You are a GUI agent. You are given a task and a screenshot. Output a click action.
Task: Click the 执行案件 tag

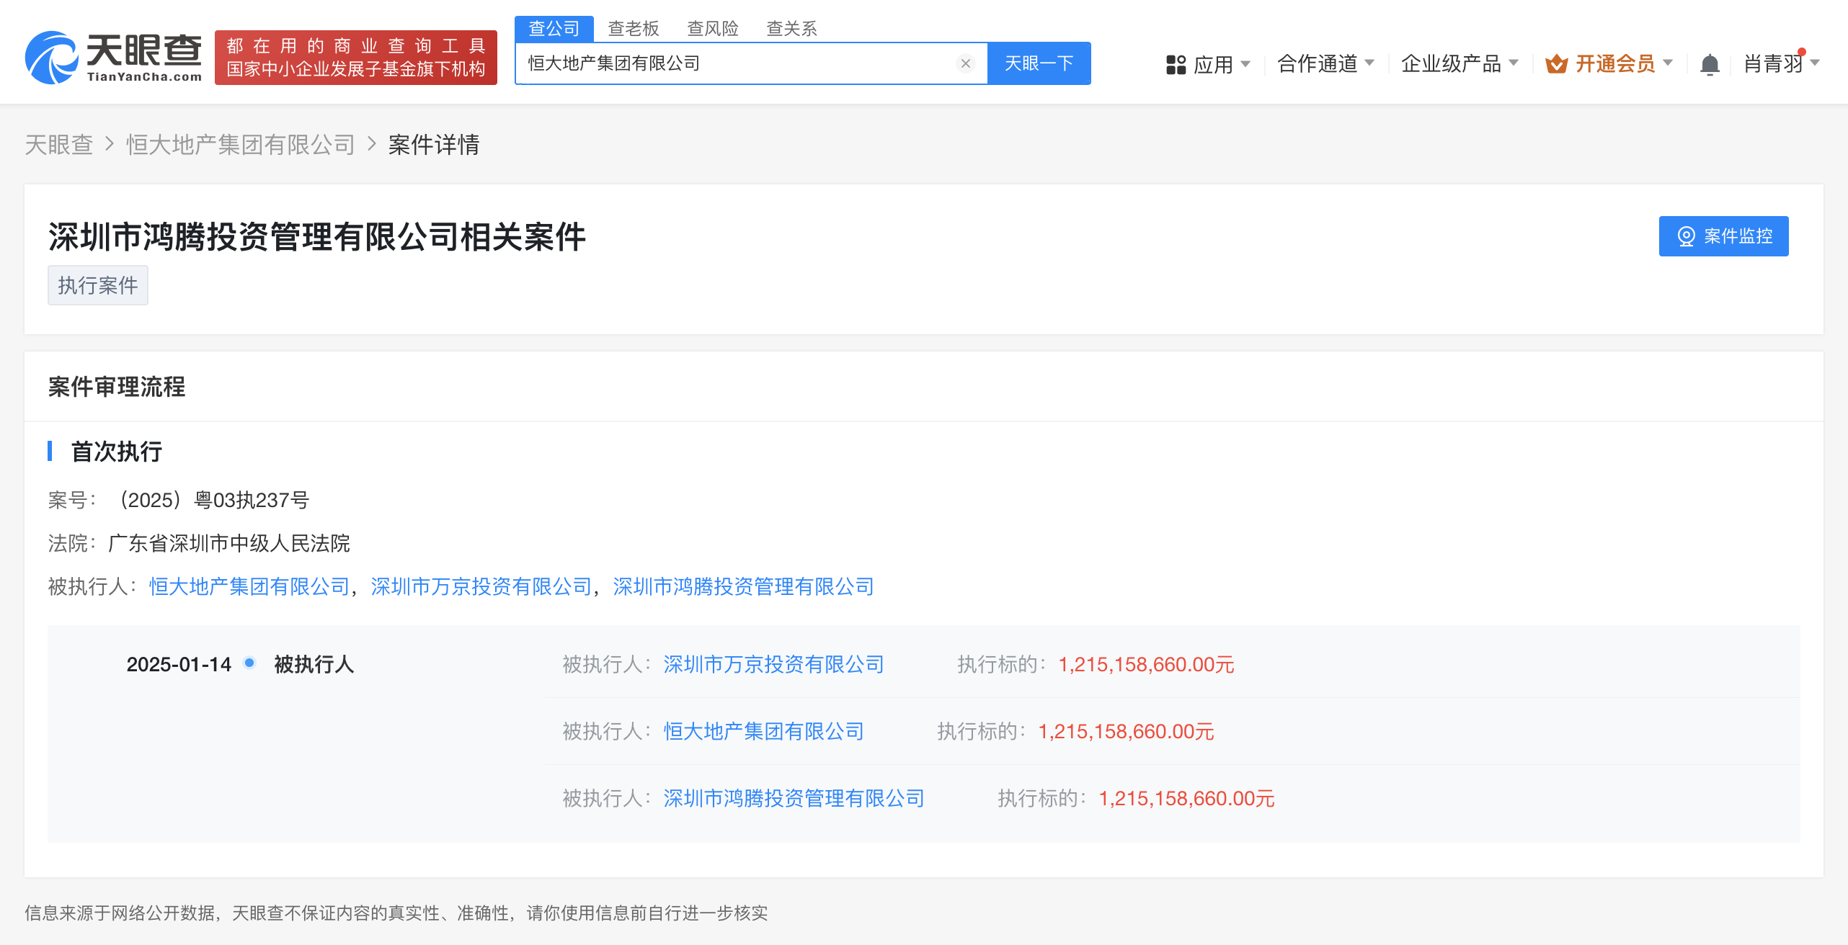point(98,285)
